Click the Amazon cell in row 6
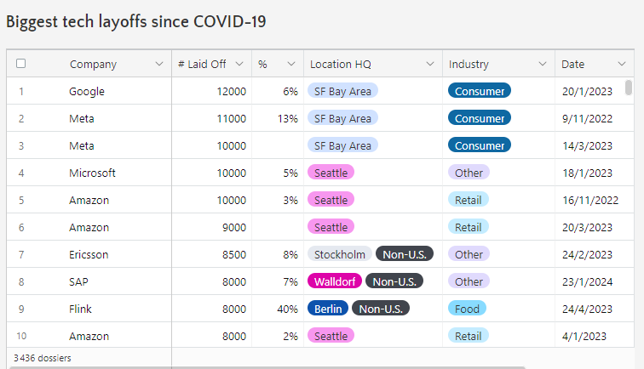Screen dimensions: 644x369 pos(89,228)
